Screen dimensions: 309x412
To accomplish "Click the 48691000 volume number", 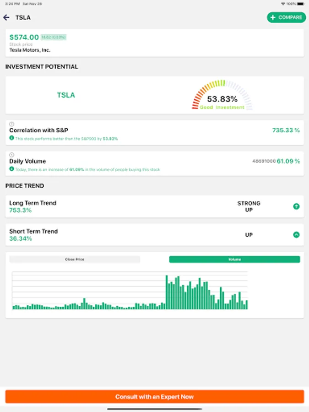I will (x=264, y=161).
